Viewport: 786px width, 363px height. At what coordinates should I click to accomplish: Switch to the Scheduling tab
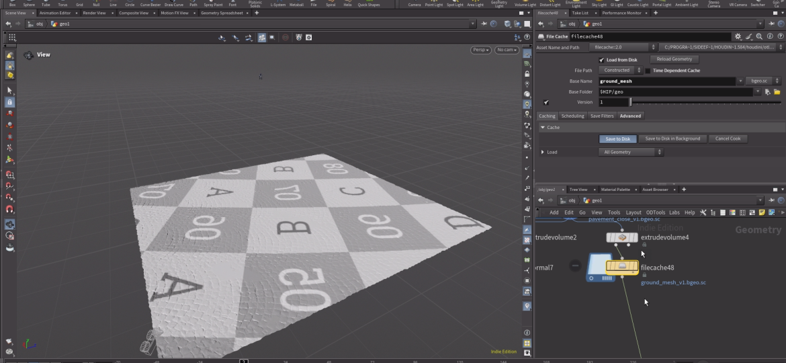click(572, 116)
